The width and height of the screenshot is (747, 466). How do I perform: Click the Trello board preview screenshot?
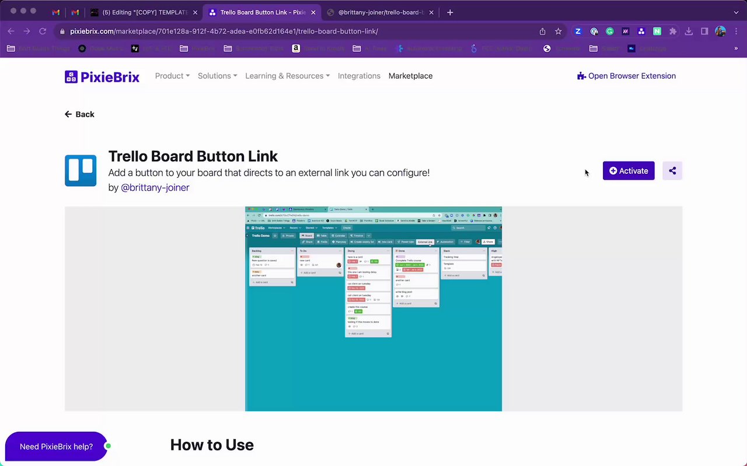point(373,309)
